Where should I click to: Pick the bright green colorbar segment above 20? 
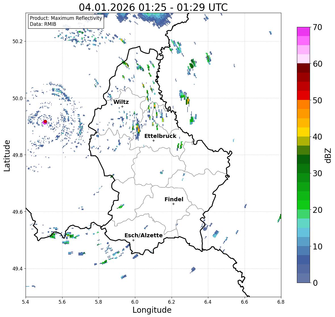pyautogui.click(x=303, y=205)
